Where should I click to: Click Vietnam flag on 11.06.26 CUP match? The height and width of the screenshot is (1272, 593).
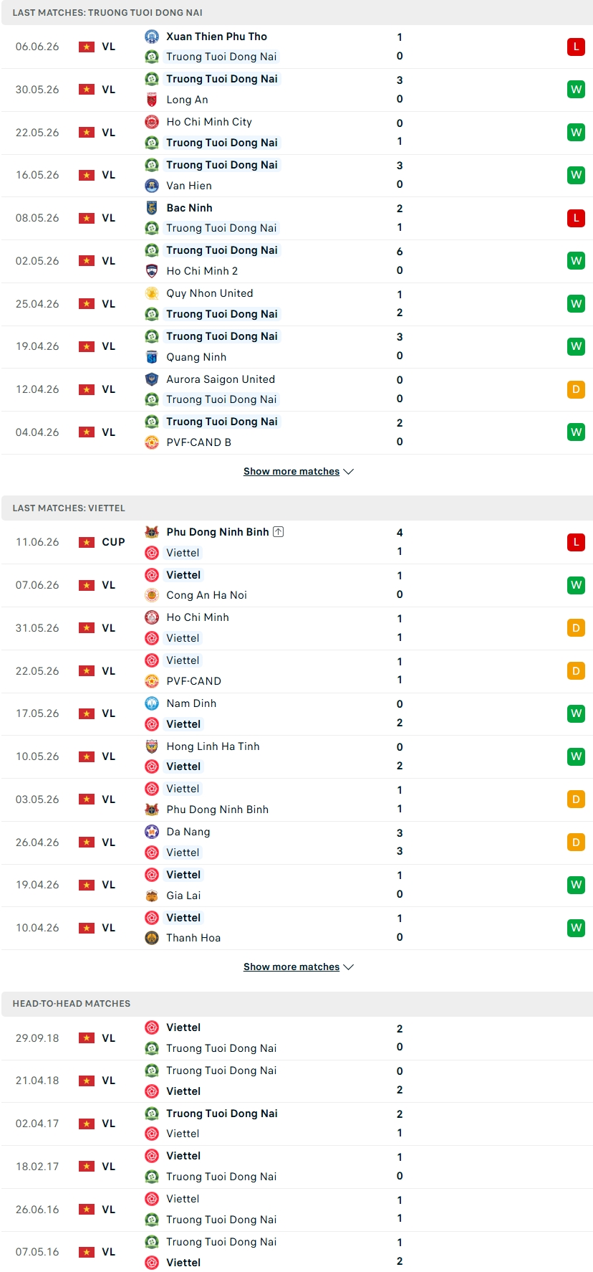(x=87, y=542)
